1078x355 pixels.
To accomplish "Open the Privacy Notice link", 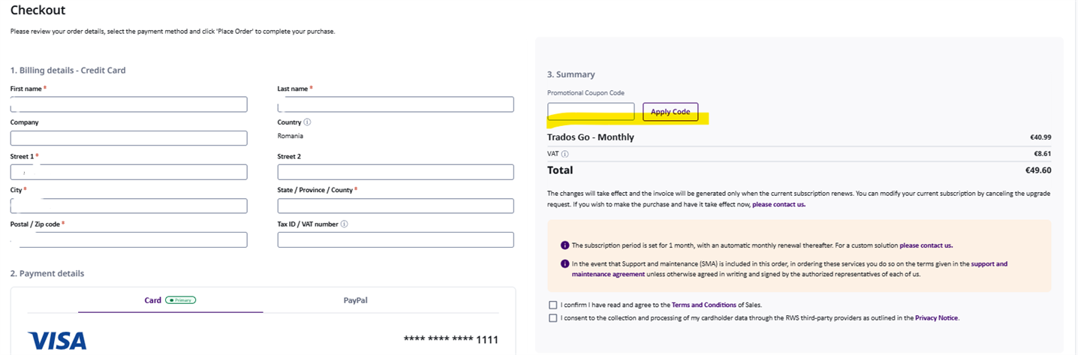I will point(936,318).
